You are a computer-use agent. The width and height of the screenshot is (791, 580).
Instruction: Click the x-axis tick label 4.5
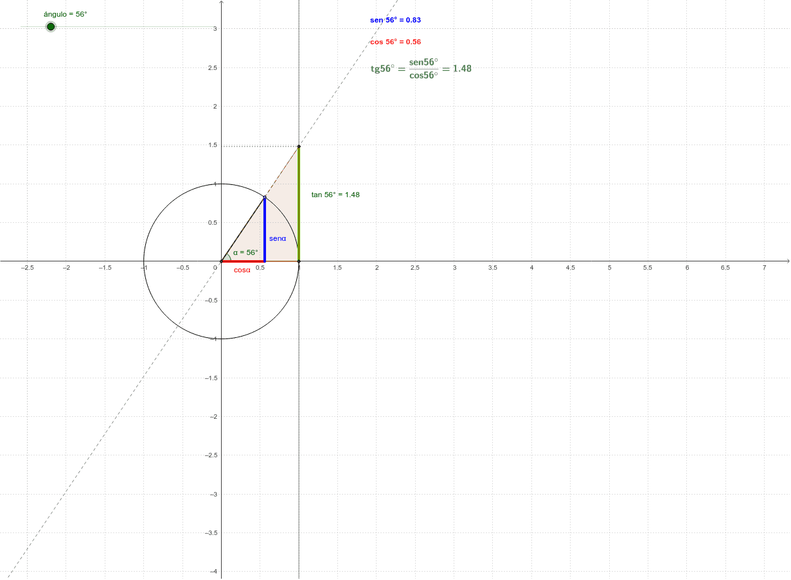click(x=571, y=267)
